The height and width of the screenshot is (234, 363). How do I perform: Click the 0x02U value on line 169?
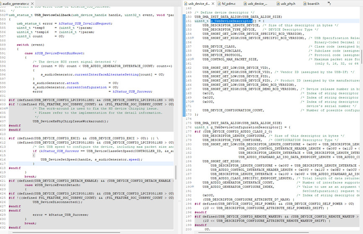click(x=207, y=97)
